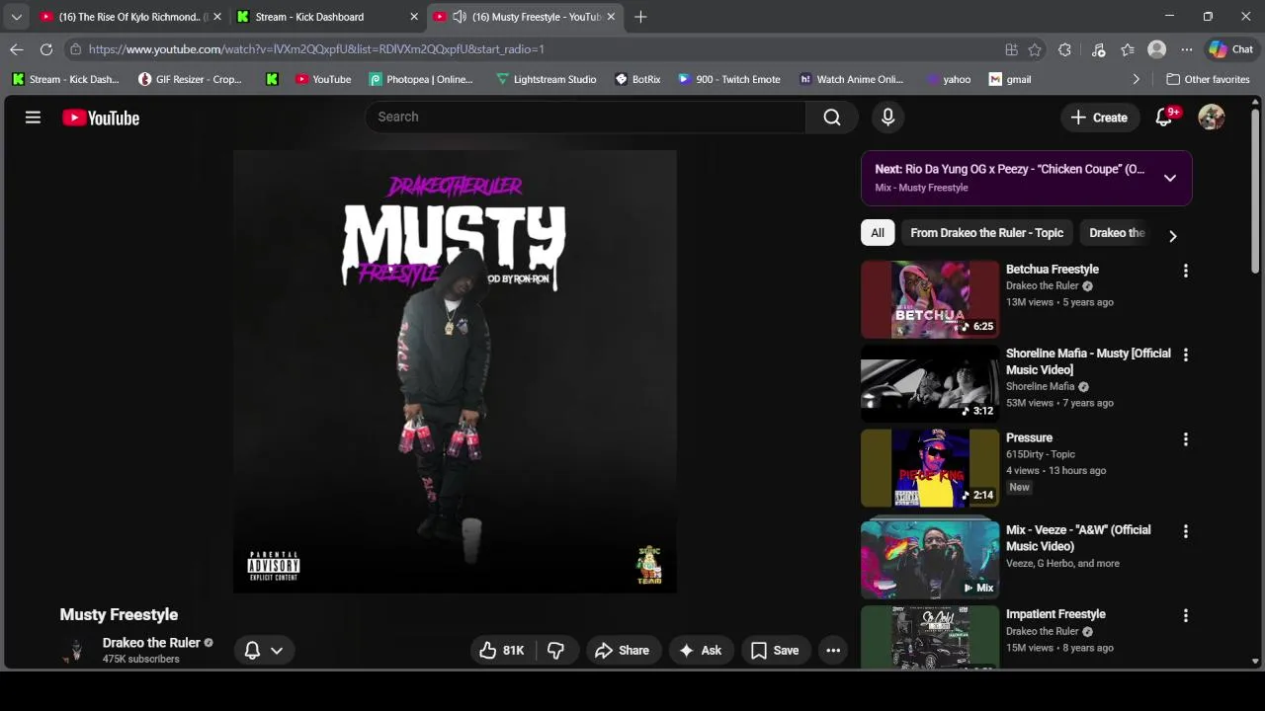1265x711 pixels.
Task: Open more actions ellipsis under the video
Action: point(833,650)
